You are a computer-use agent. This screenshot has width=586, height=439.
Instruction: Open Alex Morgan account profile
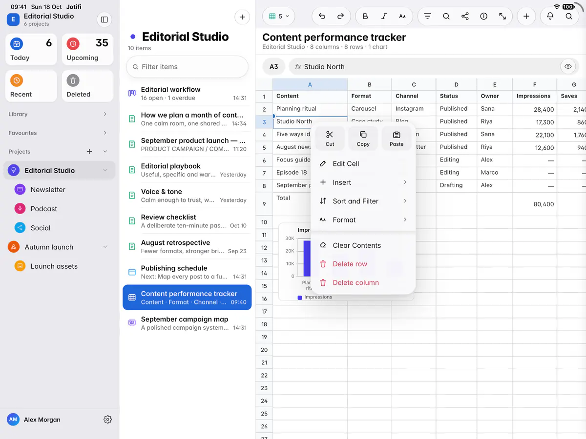point(34,419)
